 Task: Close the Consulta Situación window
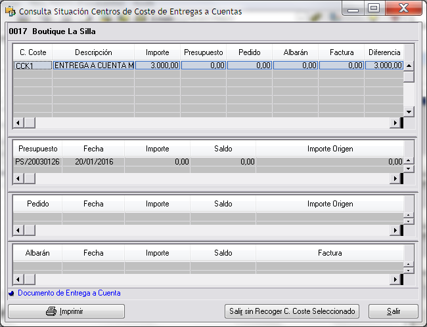403,8
